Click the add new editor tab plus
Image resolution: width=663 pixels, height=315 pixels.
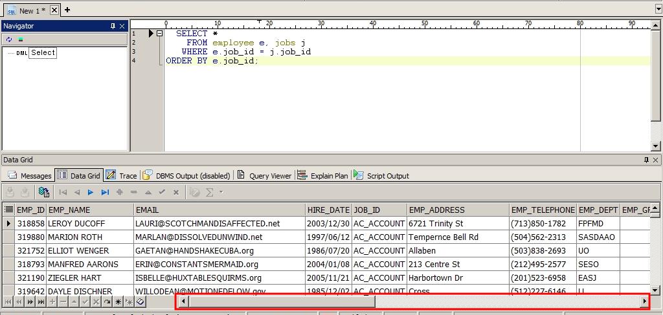coord(67,10)
